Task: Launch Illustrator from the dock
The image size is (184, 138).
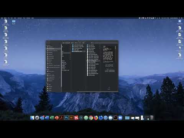Action: (x=71, y=118)
